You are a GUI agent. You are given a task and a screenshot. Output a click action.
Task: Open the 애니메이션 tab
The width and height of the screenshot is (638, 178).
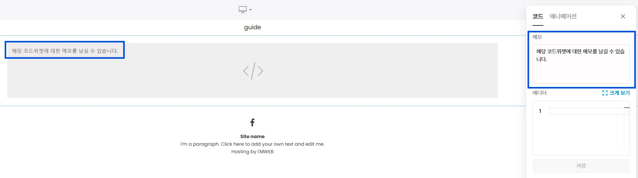[563, 16]
